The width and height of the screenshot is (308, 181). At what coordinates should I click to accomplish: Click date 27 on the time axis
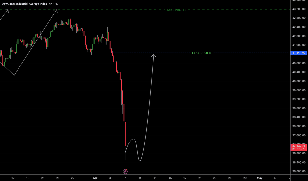click(x=73, y=178)
